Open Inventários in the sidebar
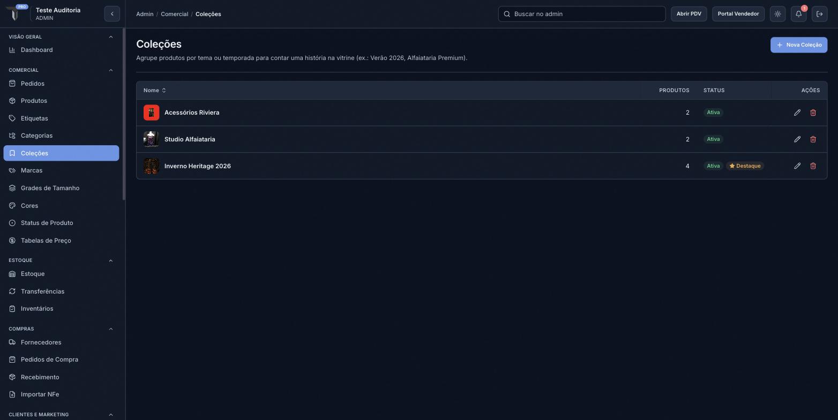The image size is (838, 420). [61, 309]
